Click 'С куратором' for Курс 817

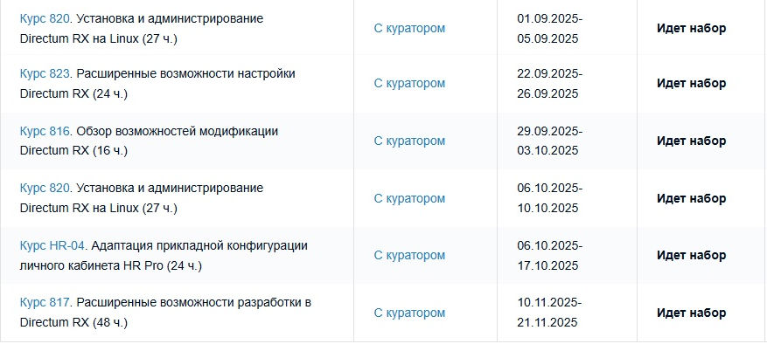(409, 313)
